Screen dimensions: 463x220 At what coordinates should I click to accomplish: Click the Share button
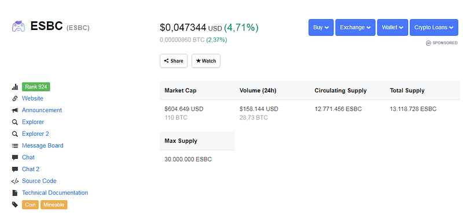[174, 61]
